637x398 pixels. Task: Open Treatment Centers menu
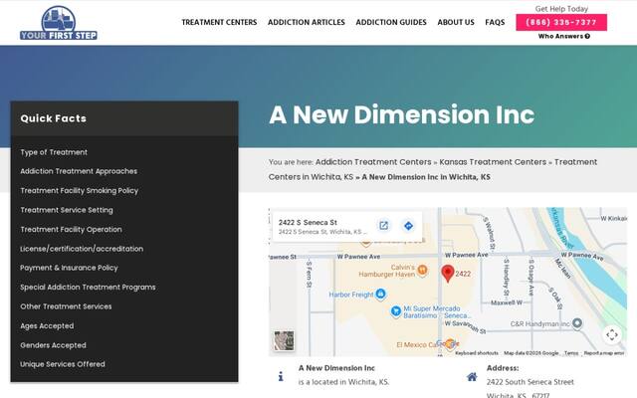[x=219, y=22]
